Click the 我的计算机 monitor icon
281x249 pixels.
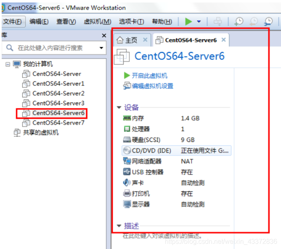tap(17, 64)
